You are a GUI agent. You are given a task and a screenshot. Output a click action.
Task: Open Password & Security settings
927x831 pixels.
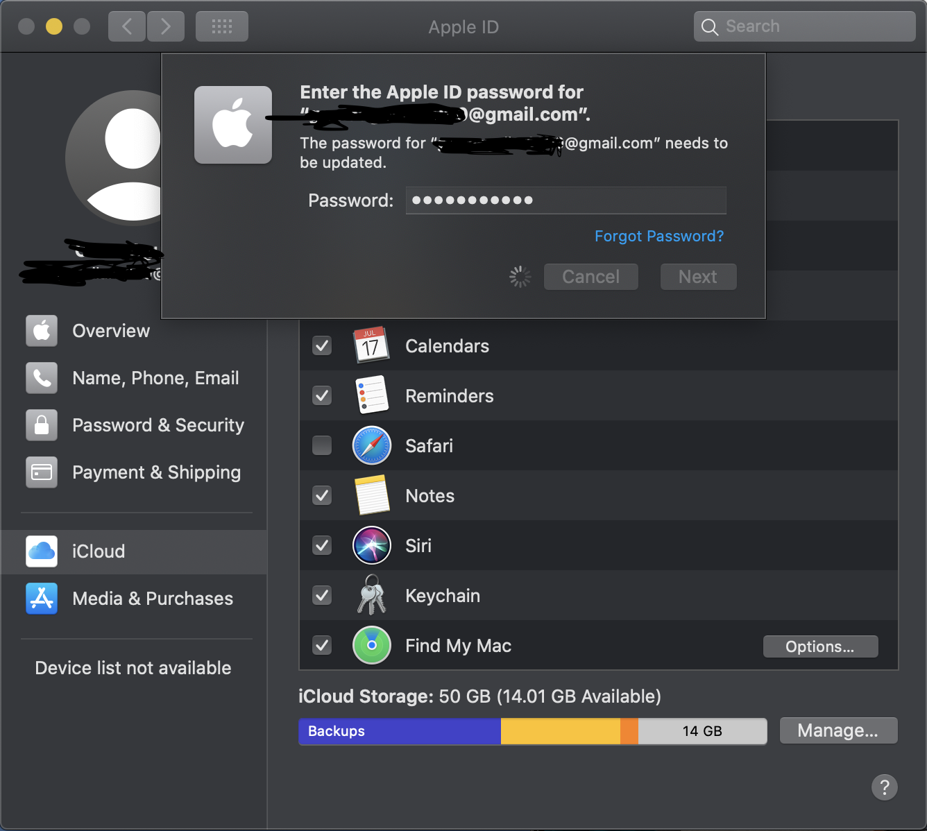[x=135, y=425]
